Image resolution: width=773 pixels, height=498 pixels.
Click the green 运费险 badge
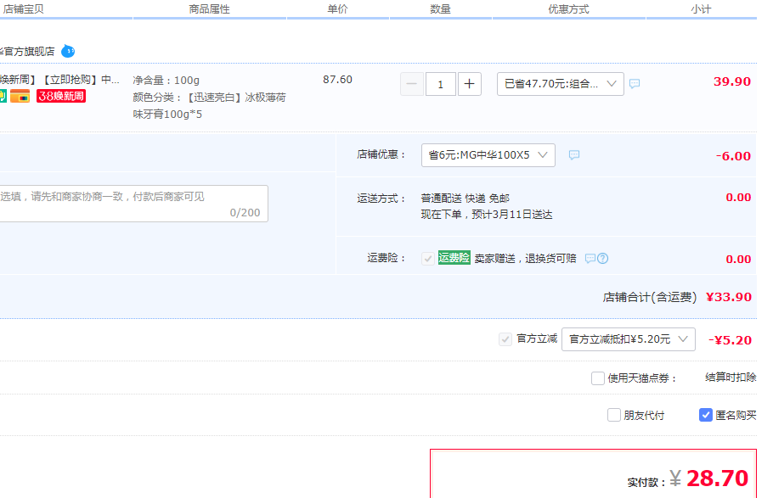[454, 258]
